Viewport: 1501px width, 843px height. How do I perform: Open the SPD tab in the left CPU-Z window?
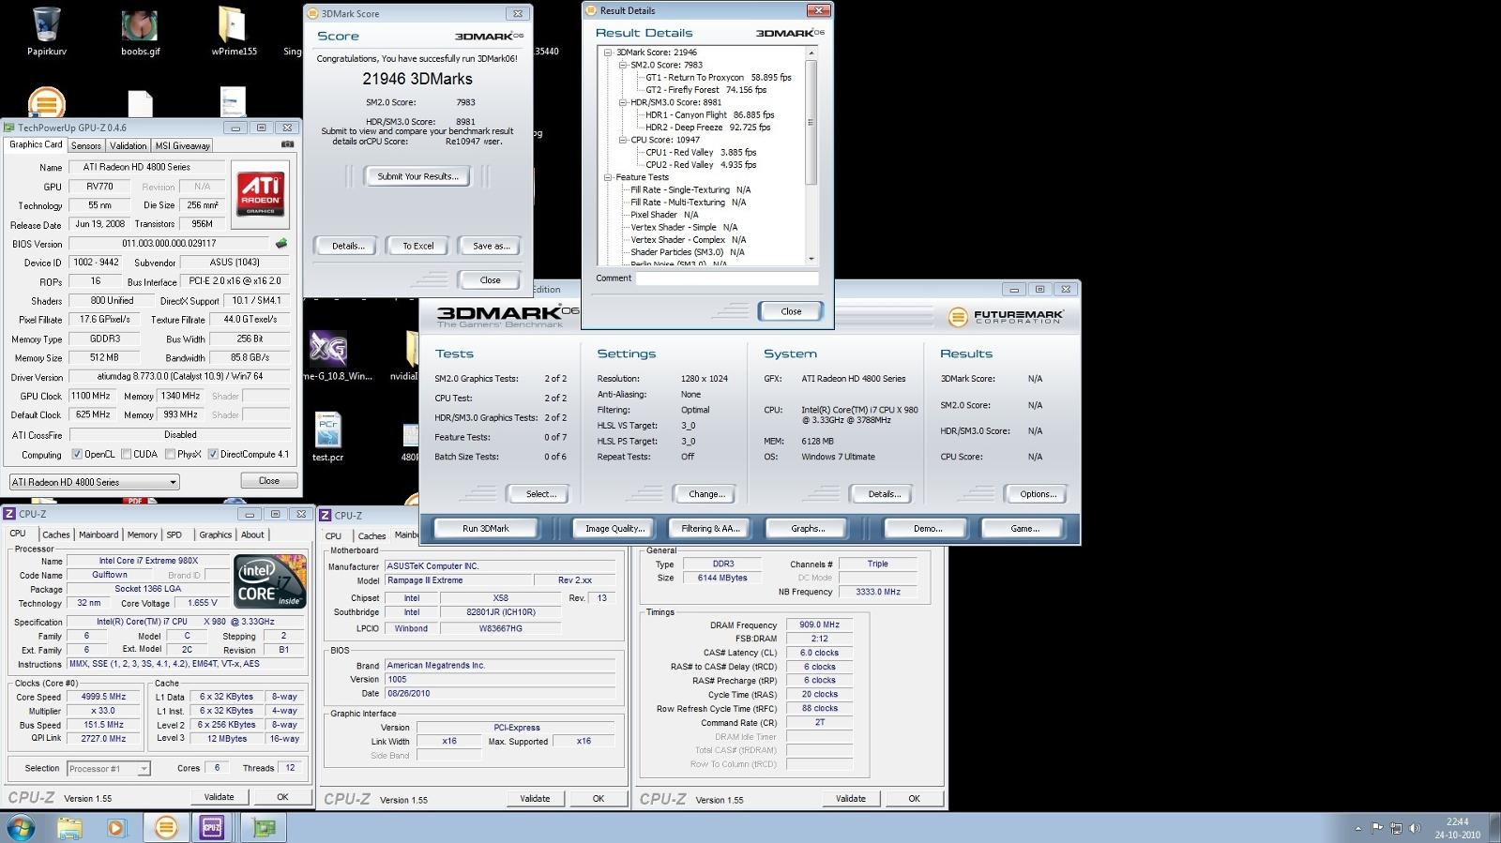(174, 534)
